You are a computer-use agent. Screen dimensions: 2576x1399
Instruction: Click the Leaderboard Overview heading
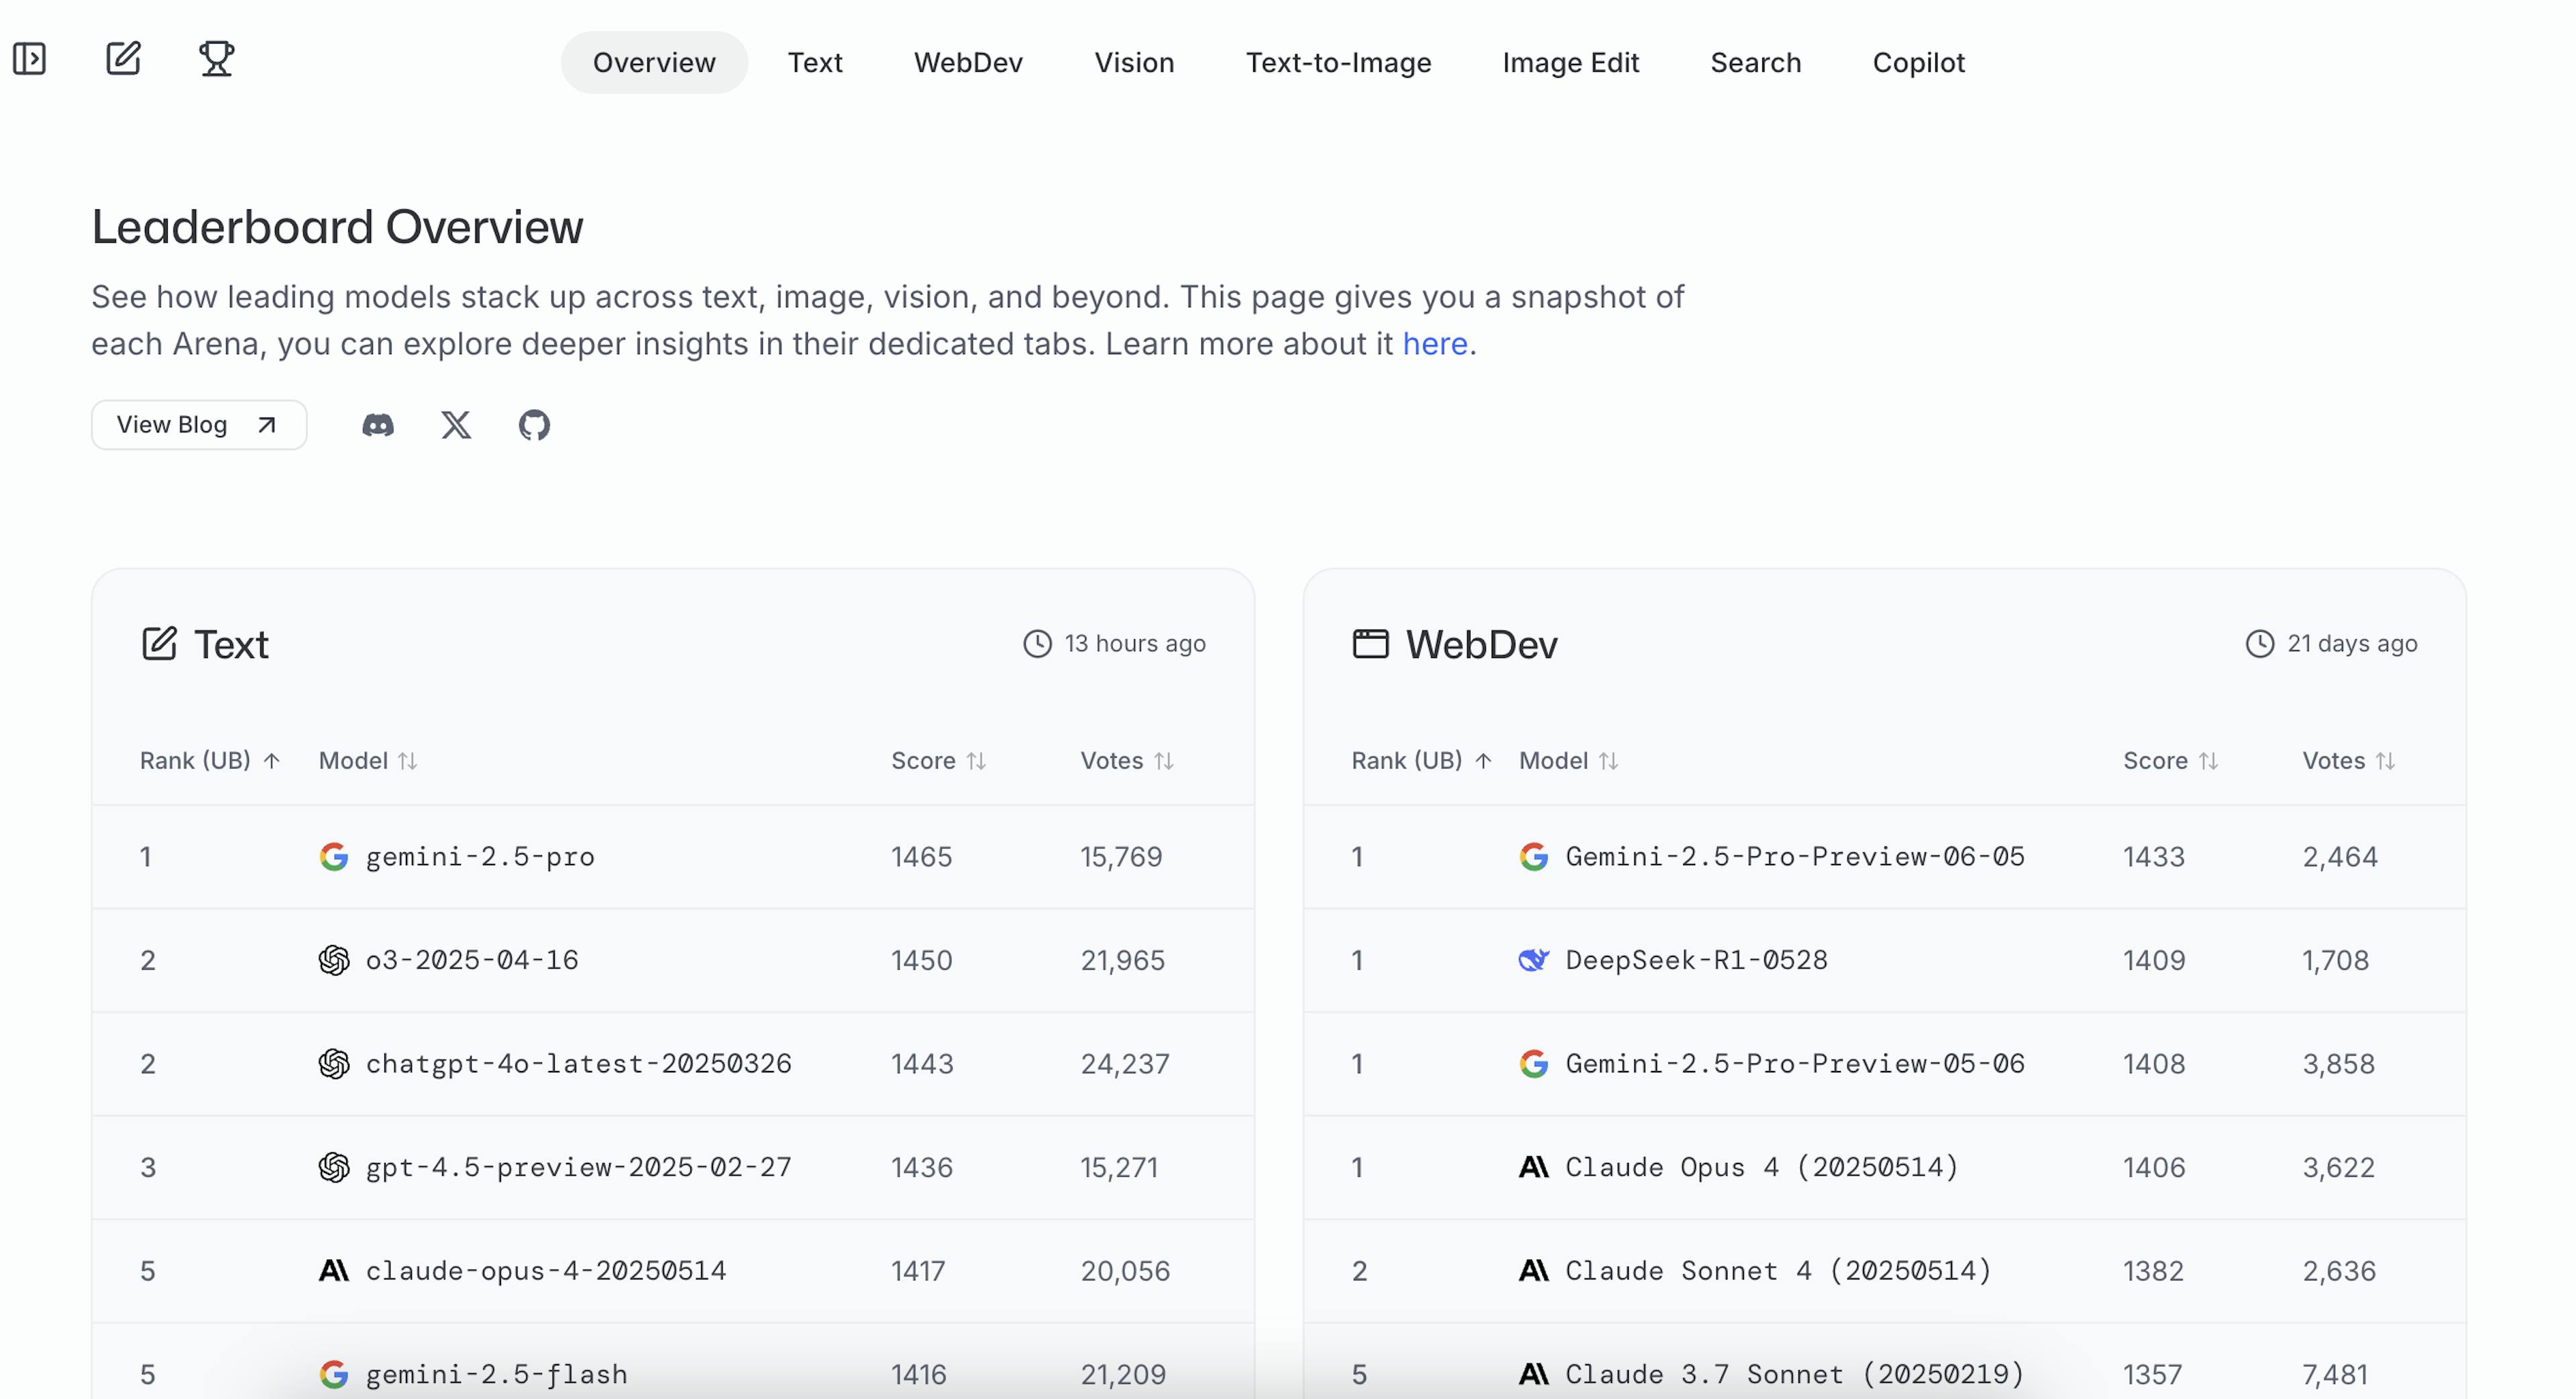(x=337, y=227)
